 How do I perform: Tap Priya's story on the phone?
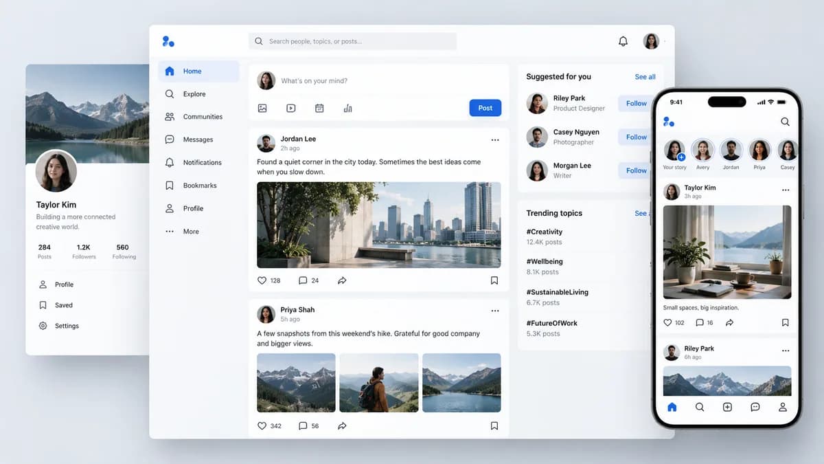click(759, 155)
